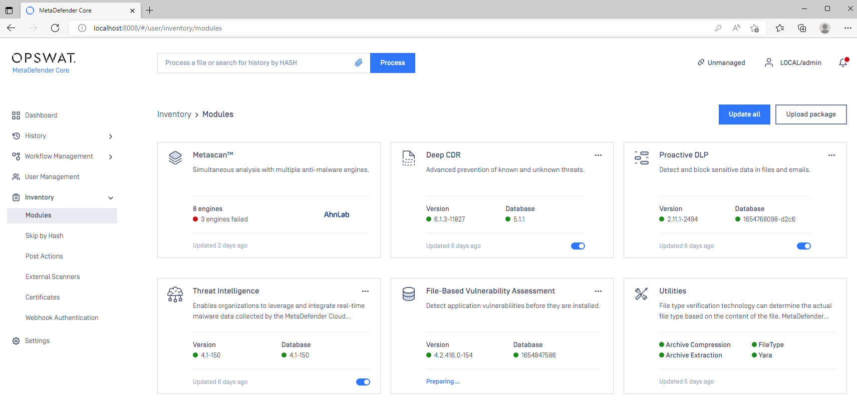The width and height of the screenshot is (857, 405).
Task: Go back in browser history
Action: tap(11, 28)
